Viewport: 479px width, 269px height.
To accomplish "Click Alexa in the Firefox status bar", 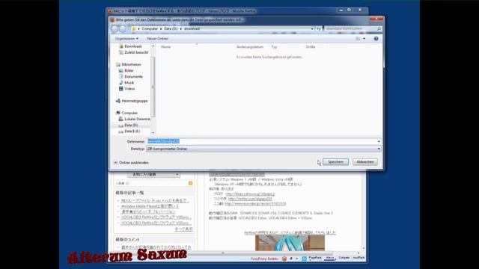I will click(330, 258).
